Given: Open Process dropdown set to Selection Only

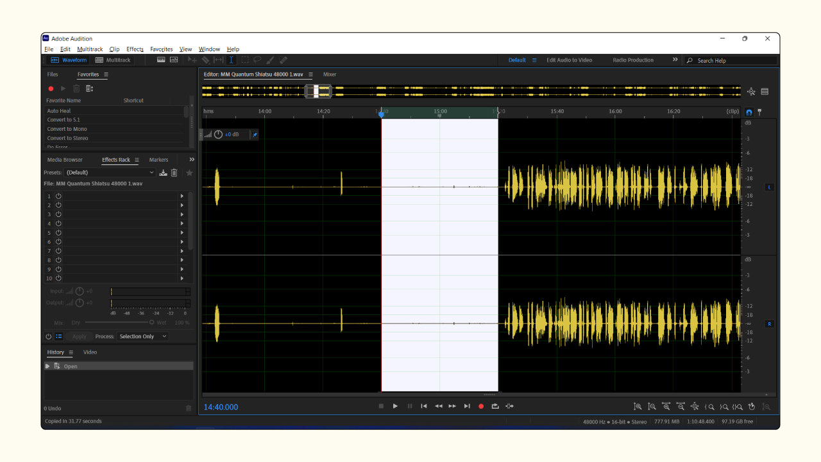Looking at the screenshot, I should (x=142, y=336).
